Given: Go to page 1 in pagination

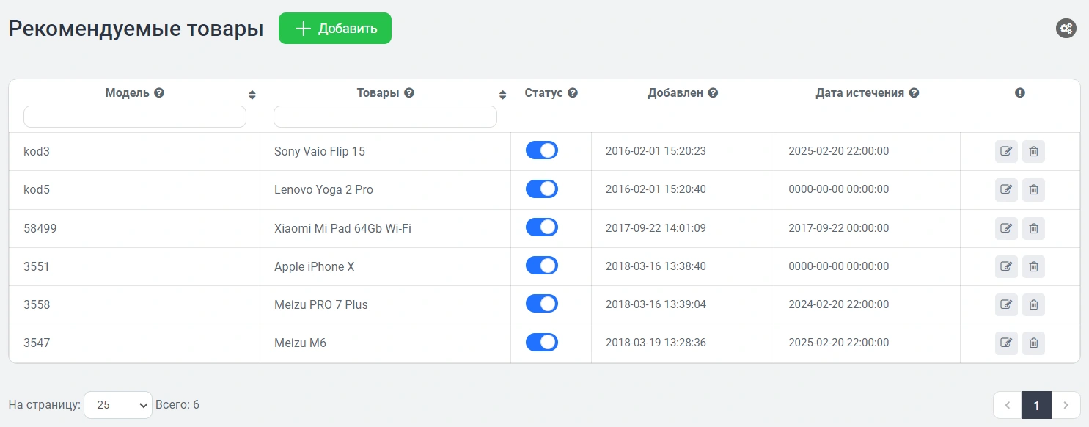Looking at the screenshot, I should 1036,405.
